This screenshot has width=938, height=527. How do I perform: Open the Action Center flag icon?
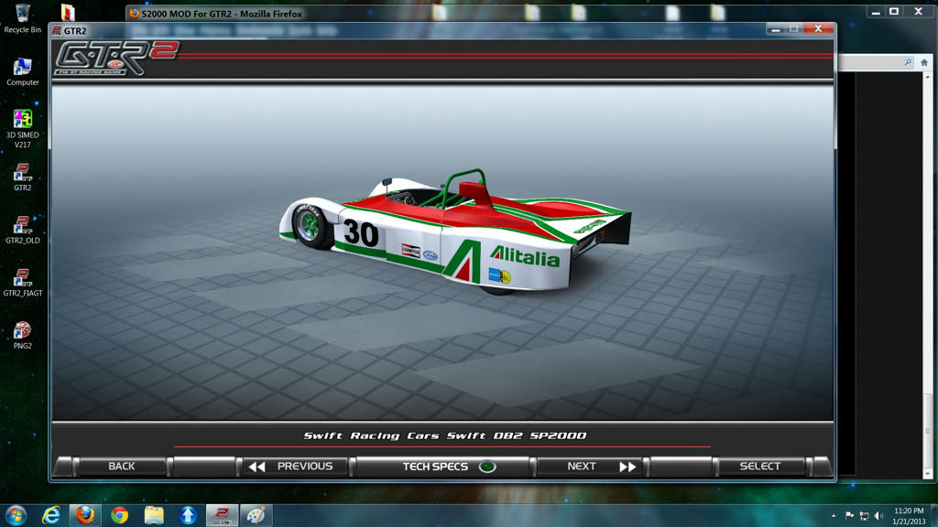tap(849, 516)
